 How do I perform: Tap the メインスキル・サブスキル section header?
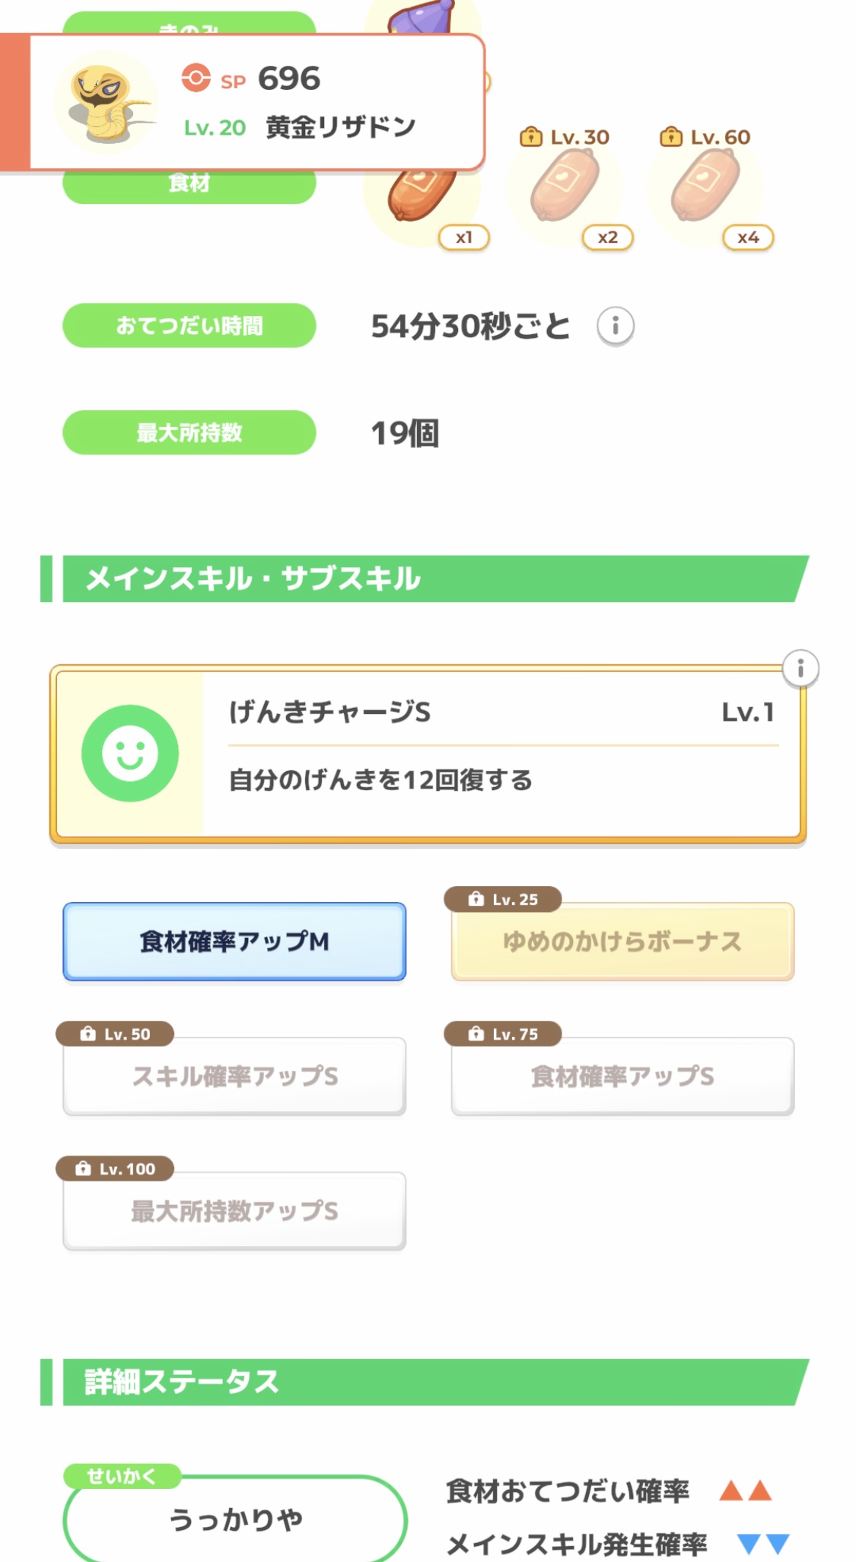tap(426, 579)
